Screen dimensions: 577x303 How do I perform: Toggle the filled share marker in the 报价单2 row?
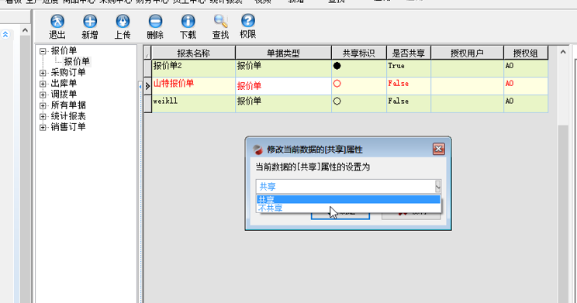[x=337, y=66]
